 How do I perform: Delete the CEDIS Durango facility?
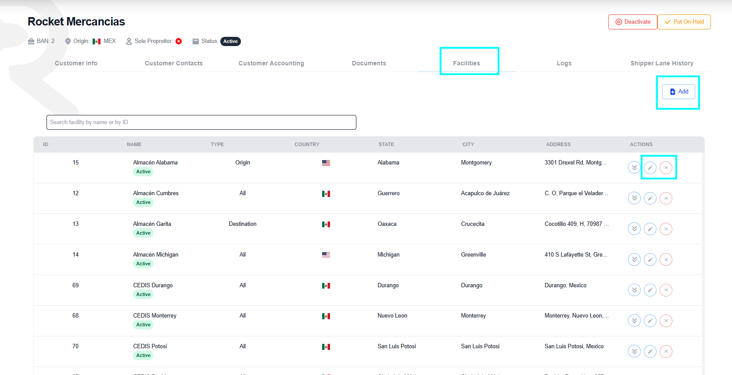coord(666,290)
